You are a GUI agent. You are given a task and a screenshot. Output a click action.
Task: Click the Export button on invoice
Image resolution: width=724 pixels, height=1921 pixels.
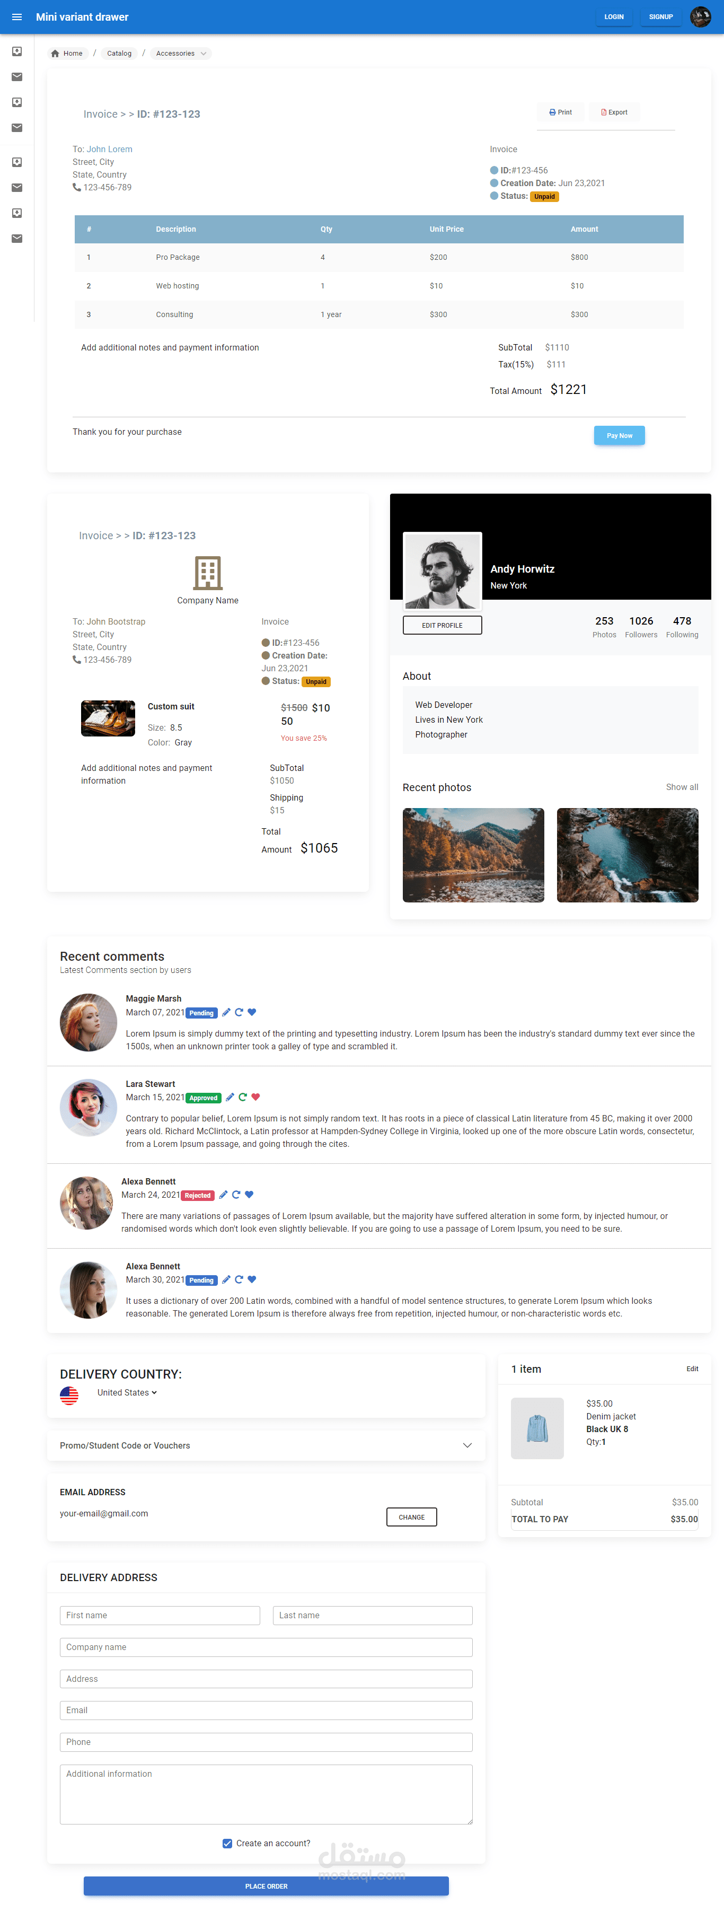(x=614, y=112)
